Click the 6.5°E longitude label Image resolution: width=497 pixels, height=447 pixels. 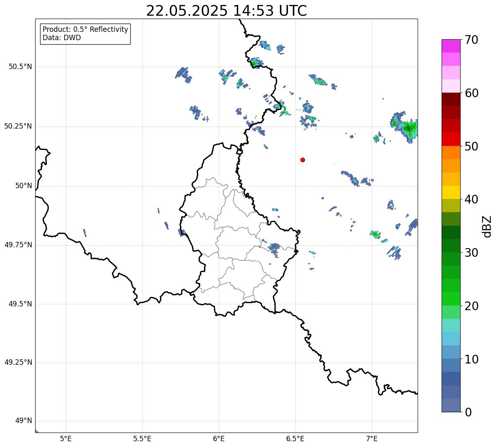pyautogui.click(x=295, y=439)
